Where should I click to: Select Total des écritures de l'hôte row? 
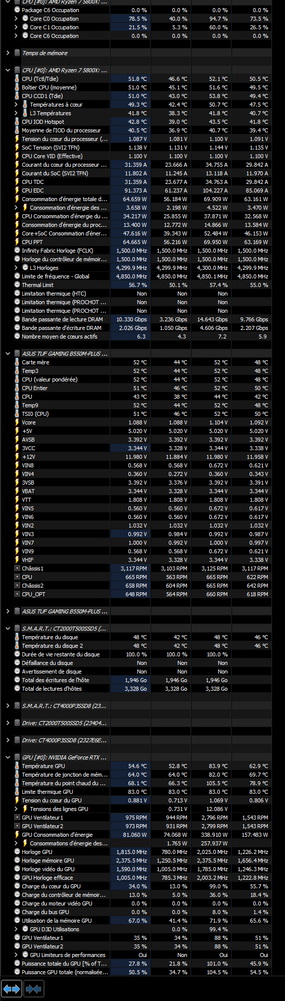(x=136, y=680)
